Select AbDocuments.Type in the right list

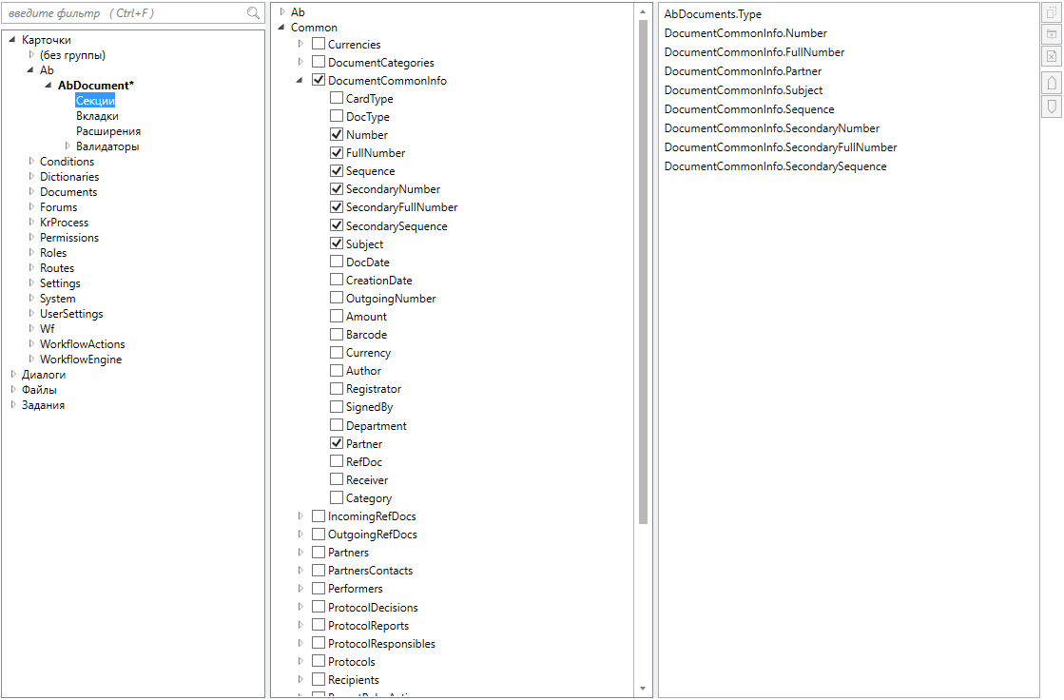pos(712,14)
